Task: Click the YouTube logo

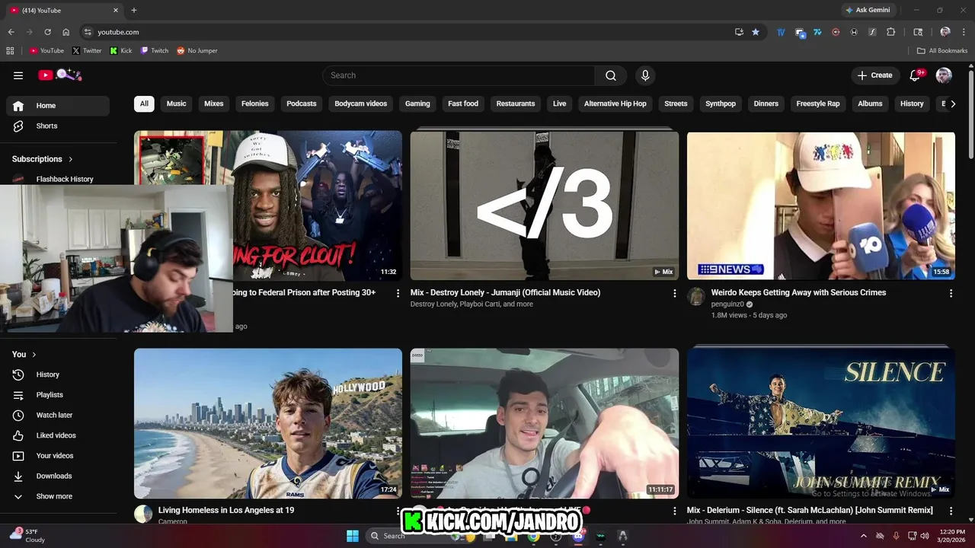Action: (60, 75)
